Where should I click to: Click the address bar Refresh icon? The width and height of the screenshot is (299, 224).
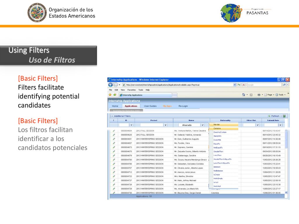239,85
